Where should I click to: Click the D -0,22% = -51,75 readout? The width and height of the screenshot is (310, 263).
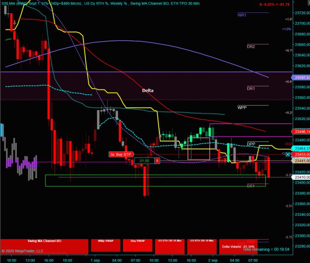(x=274, y=4)
